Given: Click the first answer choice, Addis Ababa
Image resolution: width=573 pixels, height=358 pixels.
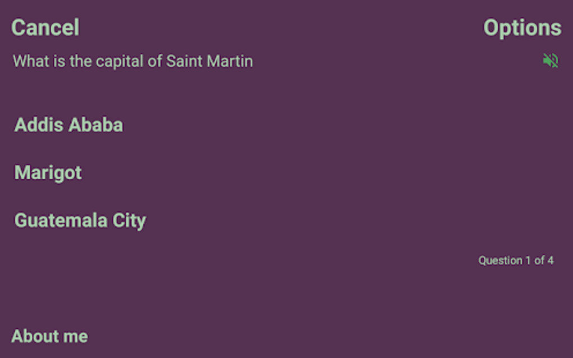Looking at the screenshot, I should pos(69,125).
